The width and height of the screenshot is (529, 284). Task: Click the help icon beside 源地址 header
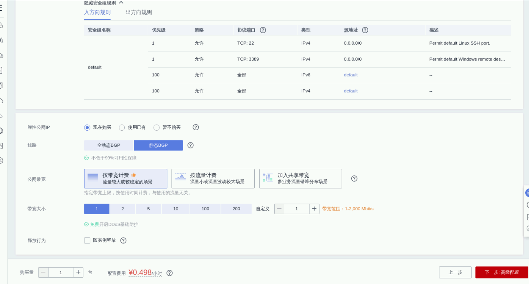(x=365, y=30)
